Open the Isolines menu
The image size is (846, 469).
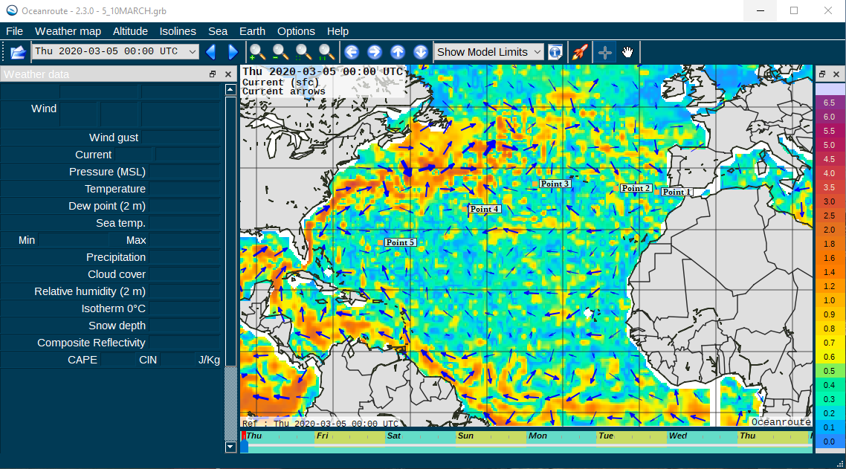[x=178, y=31]
